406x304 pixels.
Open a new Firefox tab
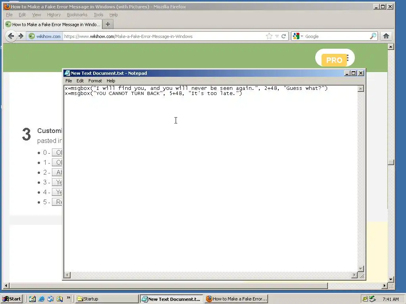pyautogui.click(x=108, y=24)
